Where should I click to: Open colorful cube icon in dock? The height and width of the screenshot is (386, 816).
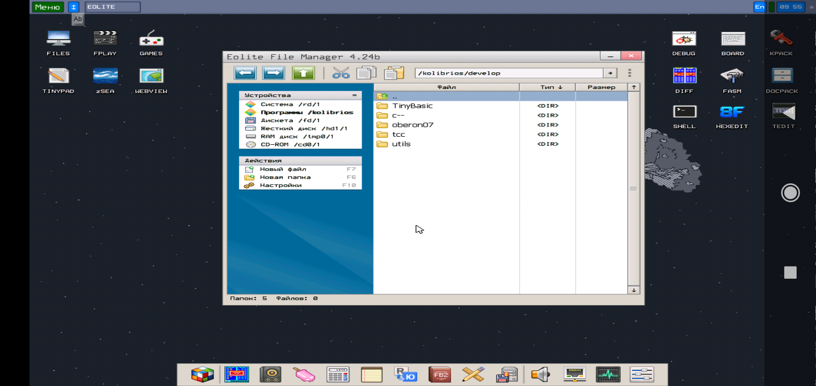[x=202, y=374]
